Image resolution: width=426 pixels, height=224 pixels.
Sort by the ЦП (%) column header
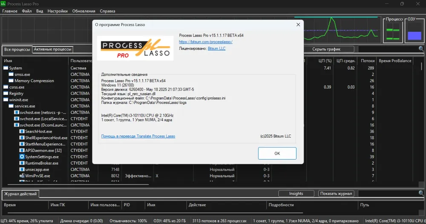(320, 61)
